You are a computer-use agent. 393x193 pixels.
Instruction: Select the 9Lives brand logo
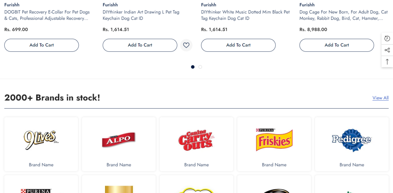41,140
